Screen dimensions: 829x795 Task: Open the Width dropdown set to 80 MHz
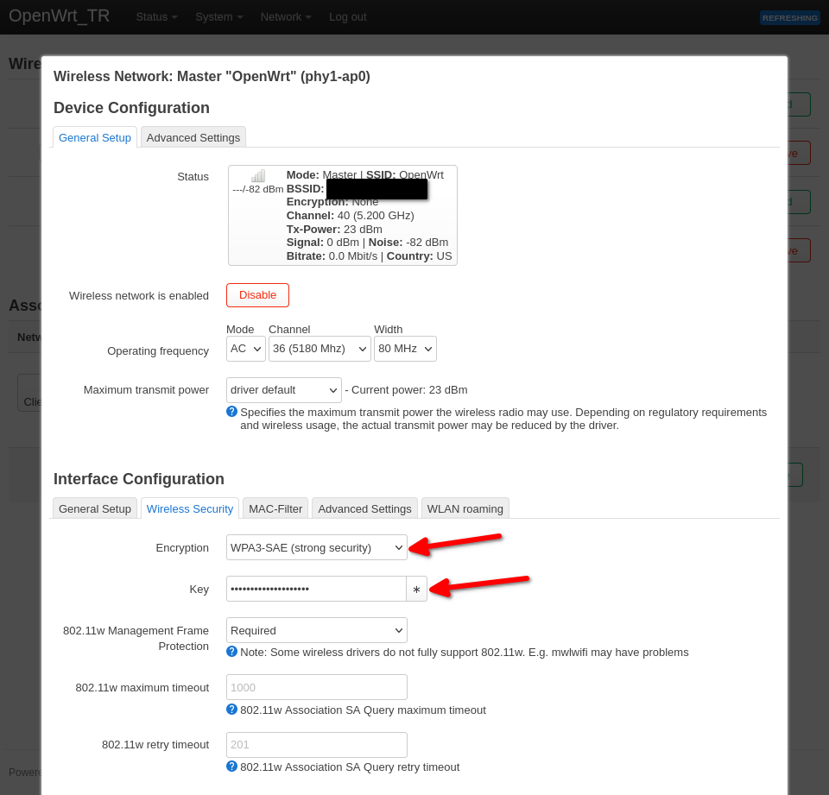click(405, 348)
